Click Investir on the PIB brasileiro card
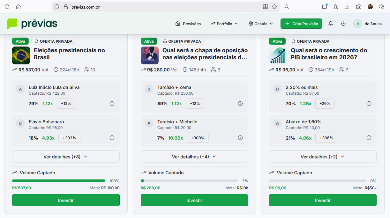This screenshot has height=218, width=390. click(323, 200)
